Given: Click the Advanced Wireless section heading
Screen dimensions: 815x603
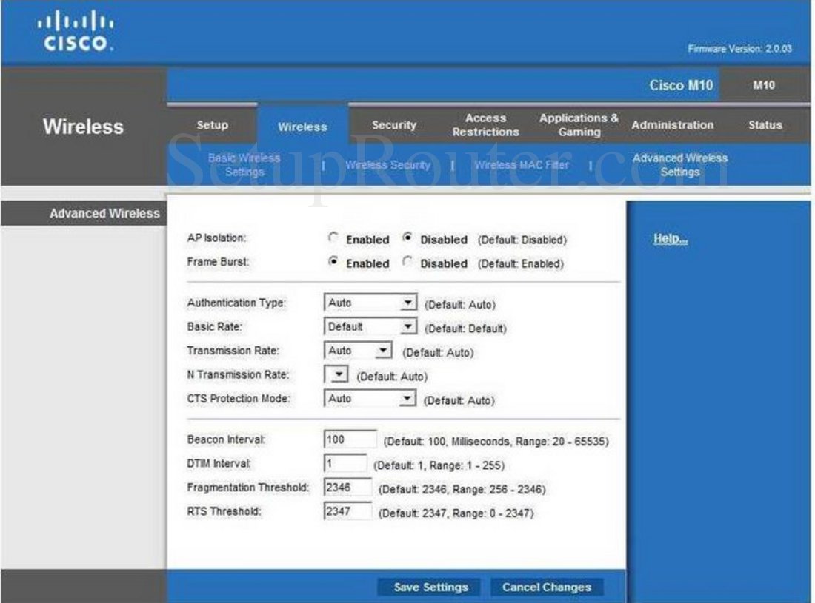Looking at the screenshot, I should pyautogui.click(x=104, y=213).
